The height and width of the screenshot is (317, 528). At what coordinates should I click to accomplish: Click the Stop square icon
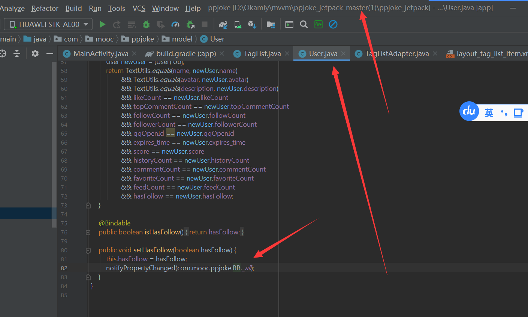click(205, 24)
